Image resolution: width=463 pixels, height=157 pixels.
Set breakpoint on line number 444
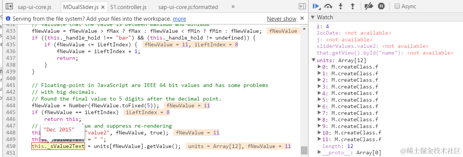pos(11,106)
